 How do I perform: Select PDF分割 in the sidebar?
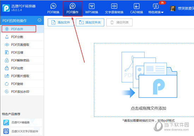(x=22, y=37)
